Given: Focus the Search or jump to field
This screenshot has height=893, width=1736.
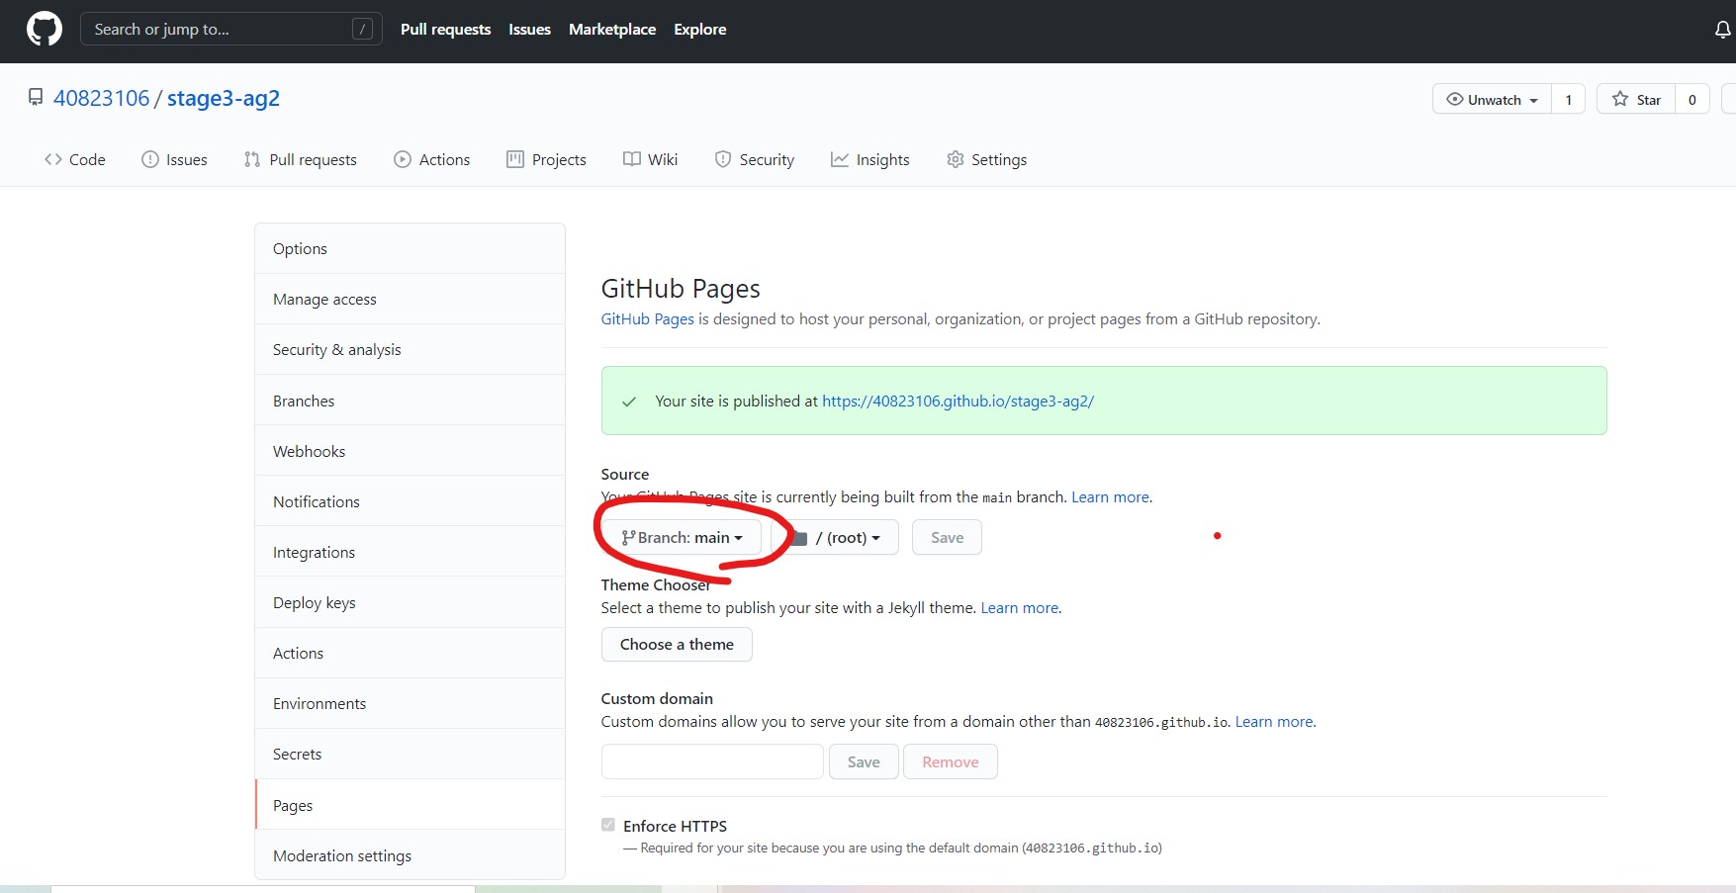Looking at the screenshot, I should [x=230, y=30].
